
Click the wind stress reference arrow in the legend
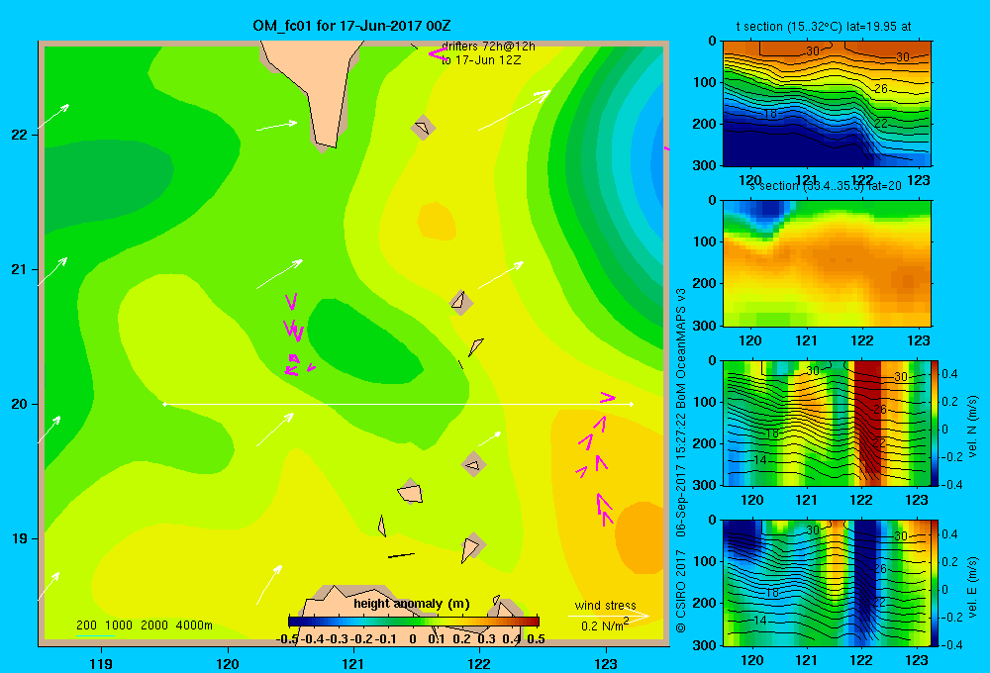tap(608, 616)
